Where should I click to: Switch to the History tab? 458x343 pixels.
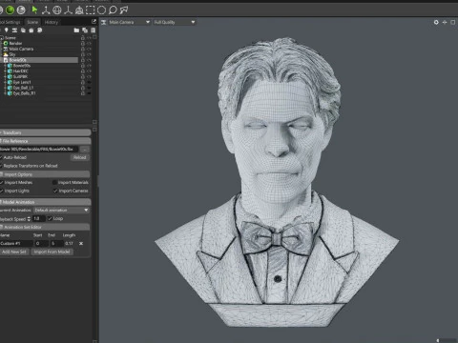(52, 22)
